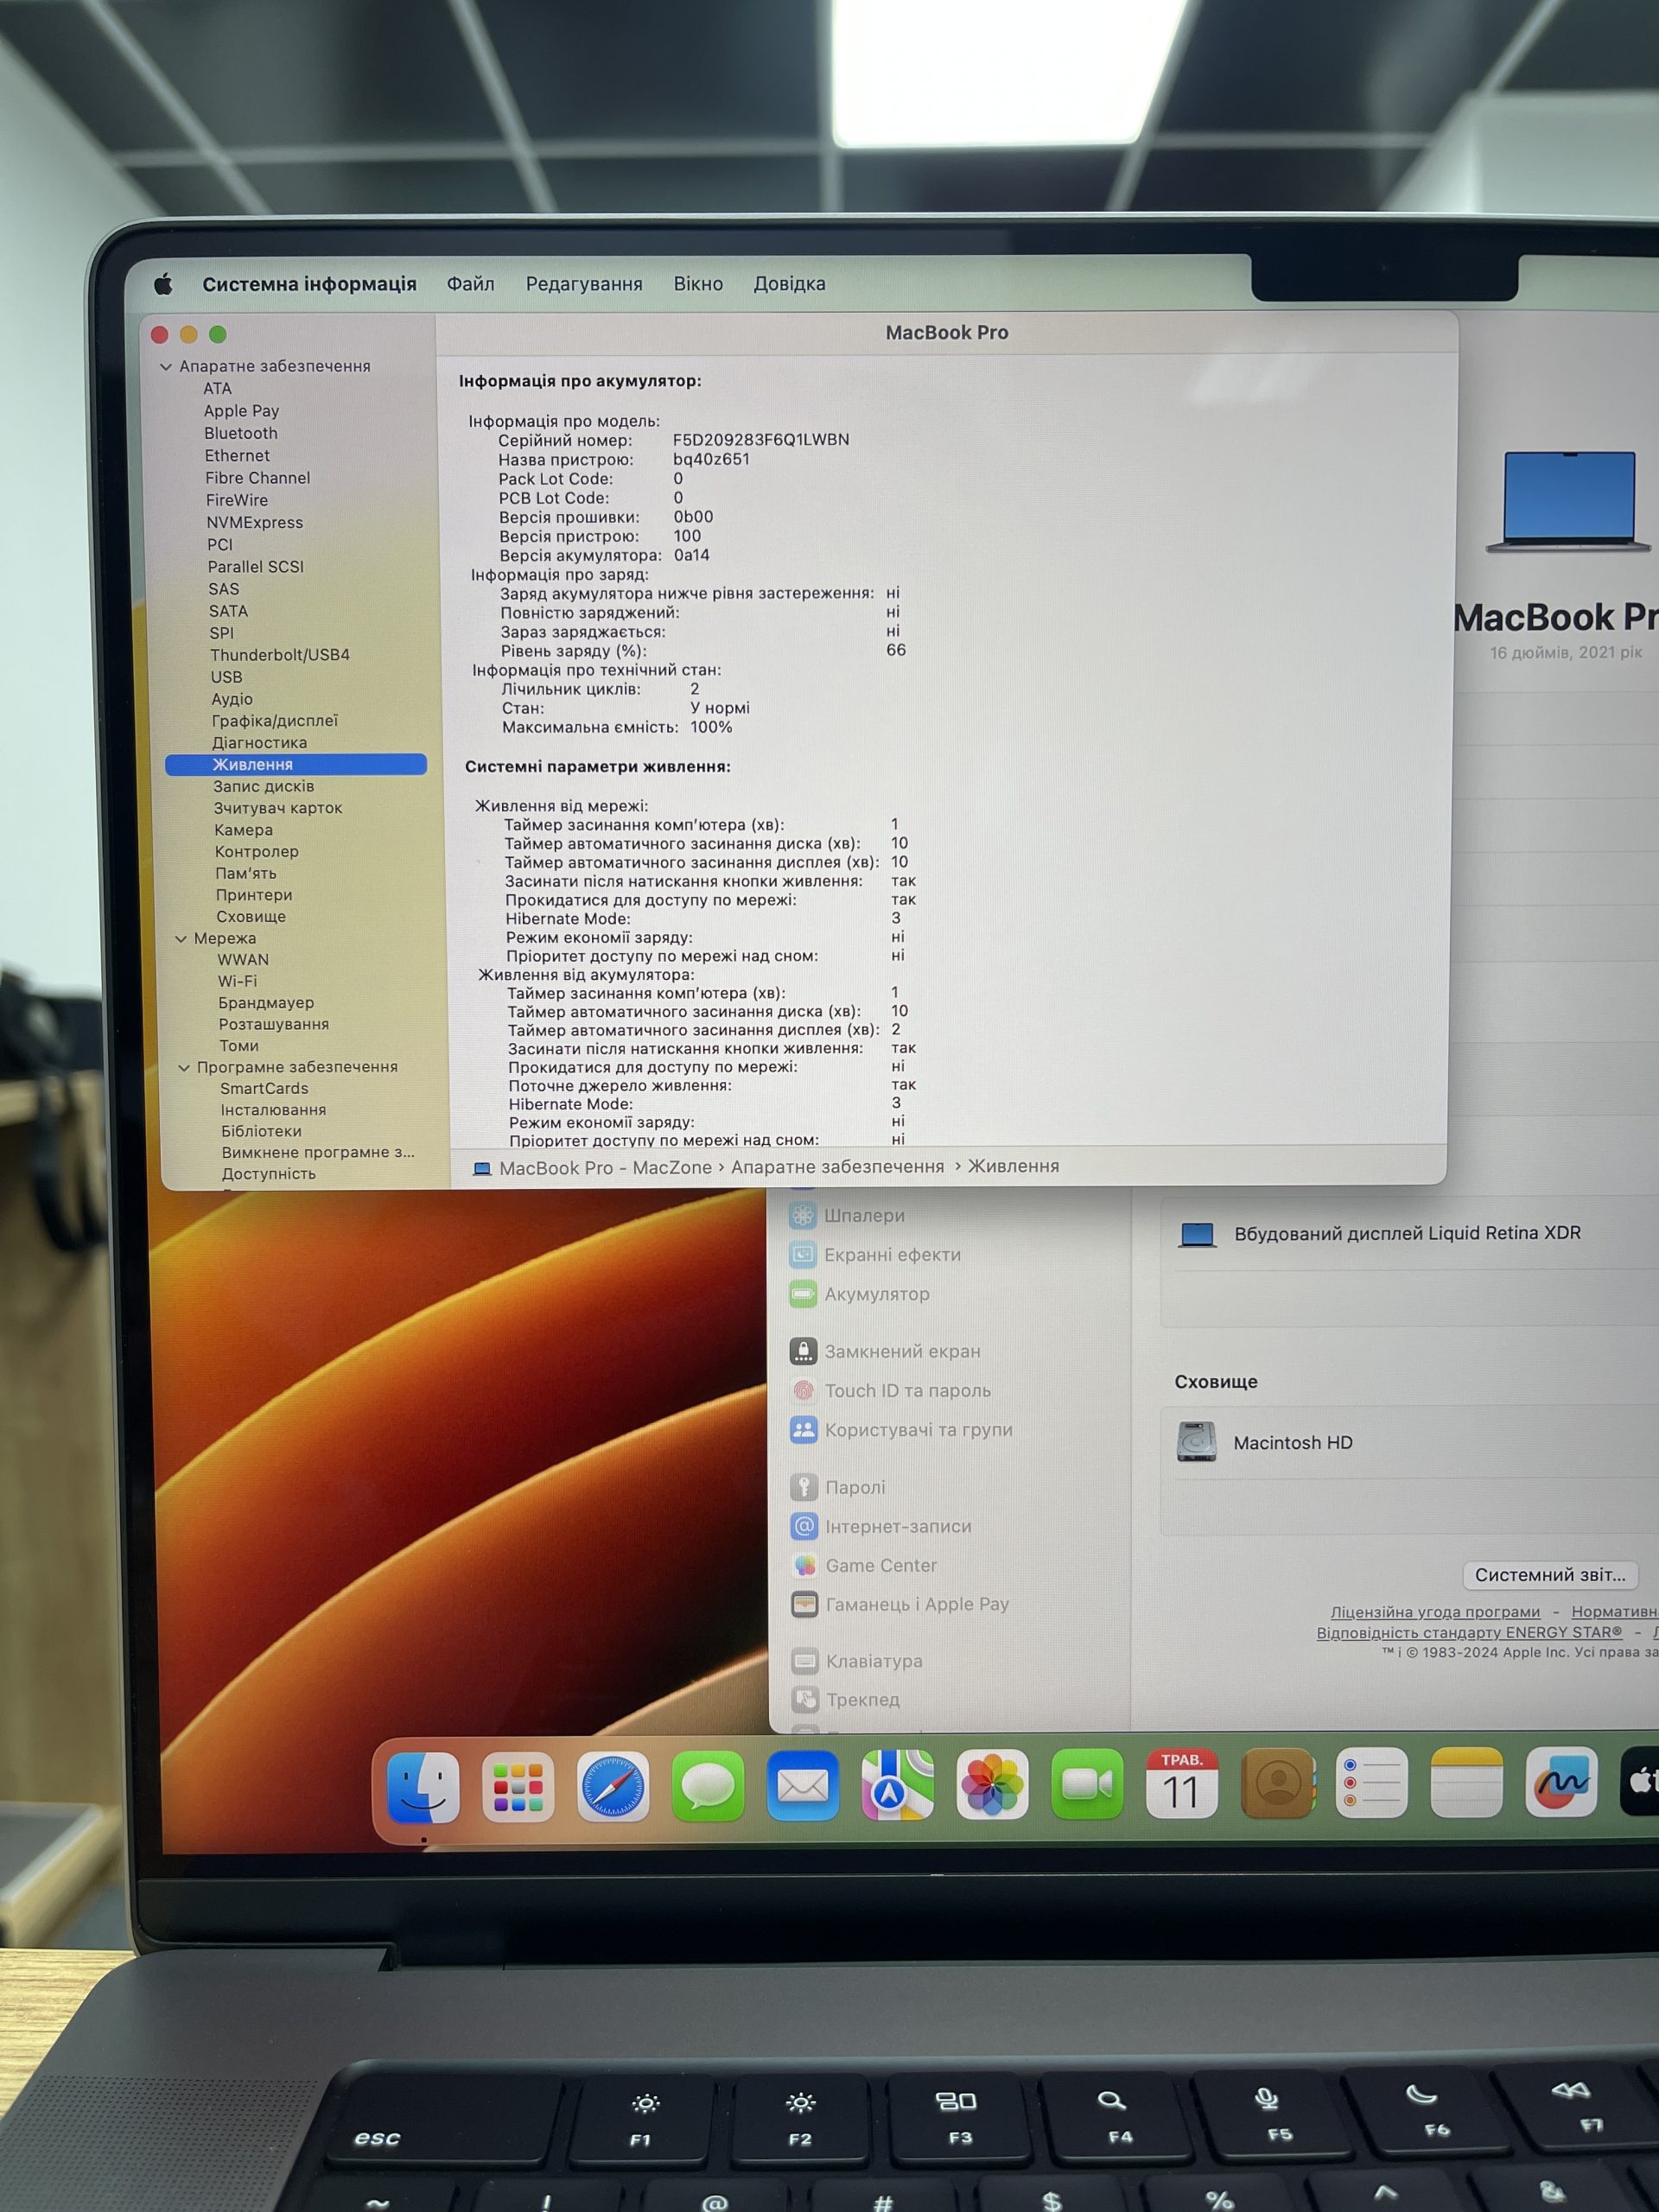Open the Вікно menu

698,284
